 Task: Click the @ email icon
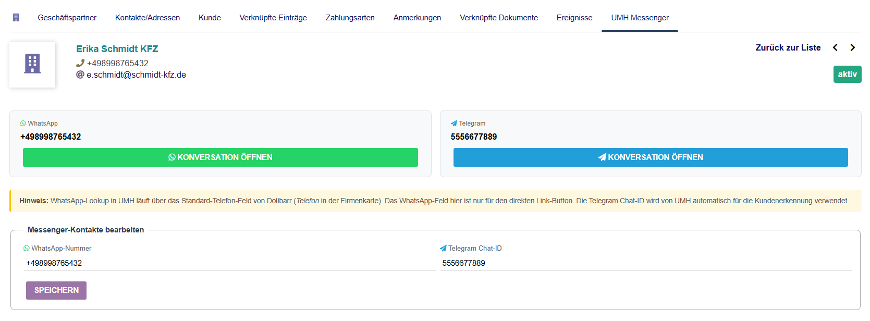[80, 75]
